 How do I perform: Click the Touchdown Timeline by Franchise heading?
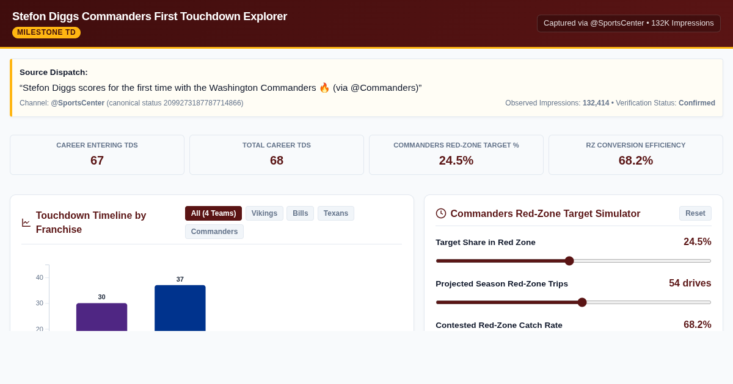pyautogui.click(x=91, y=222)
